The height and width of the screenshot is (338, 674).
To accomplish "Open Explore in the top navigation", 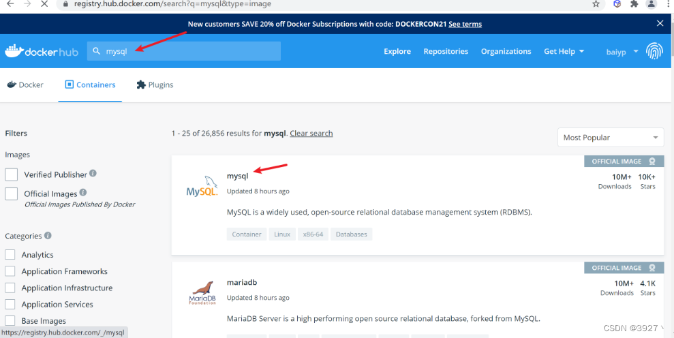I will click(397, 51).
